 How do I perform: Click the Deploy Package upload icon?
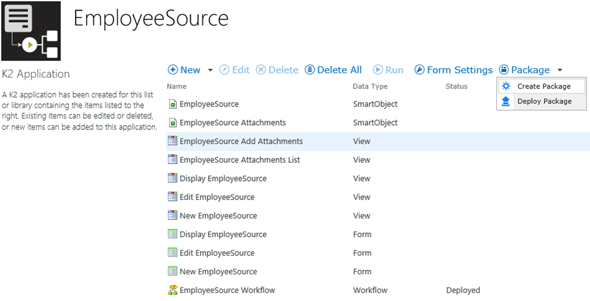click(506, 102)
